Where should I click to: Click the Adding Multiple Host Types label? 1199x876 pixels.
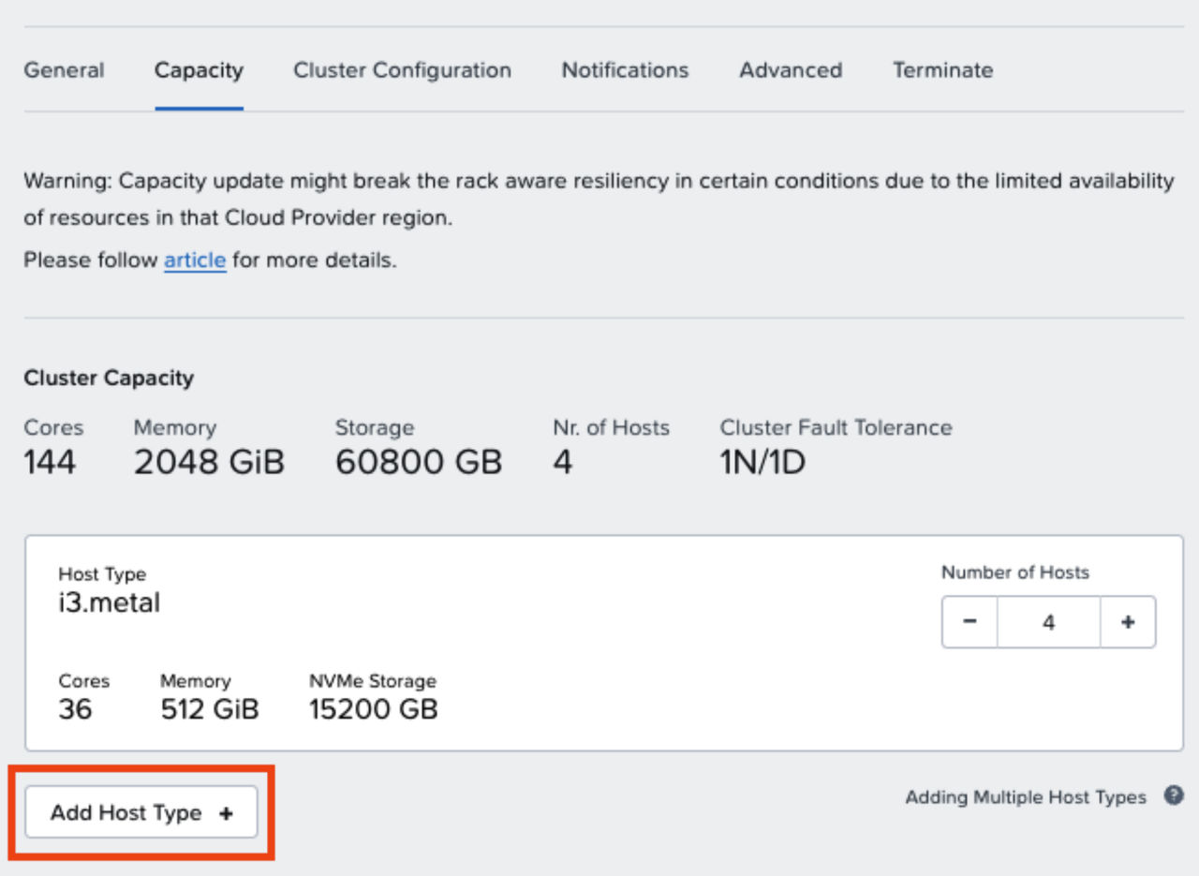pyautogui.click(x=1026, y=796)
